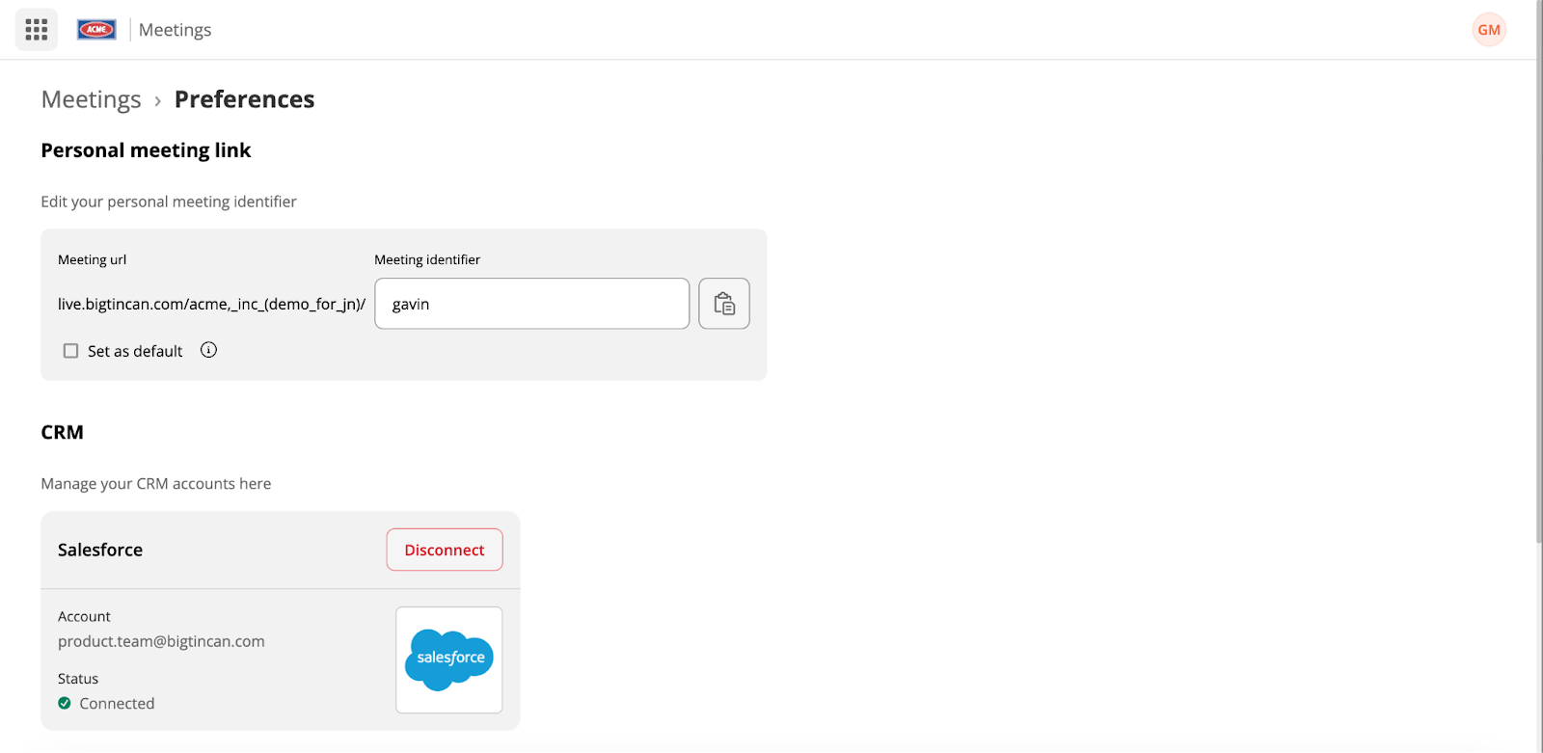Click the Salesforce card heading
This screenshot has width=1543, height=753.
(100, 550)
